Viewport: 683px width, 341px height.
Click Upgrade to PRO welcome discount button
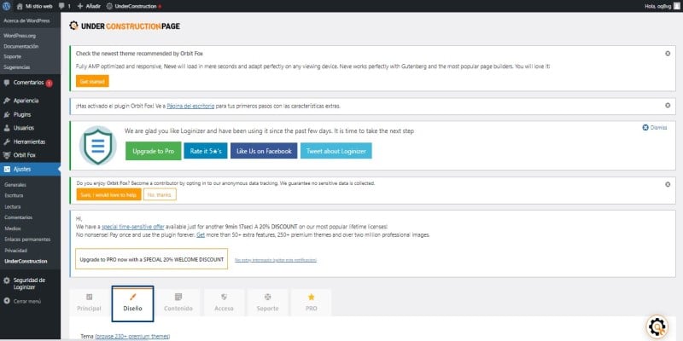152,259
